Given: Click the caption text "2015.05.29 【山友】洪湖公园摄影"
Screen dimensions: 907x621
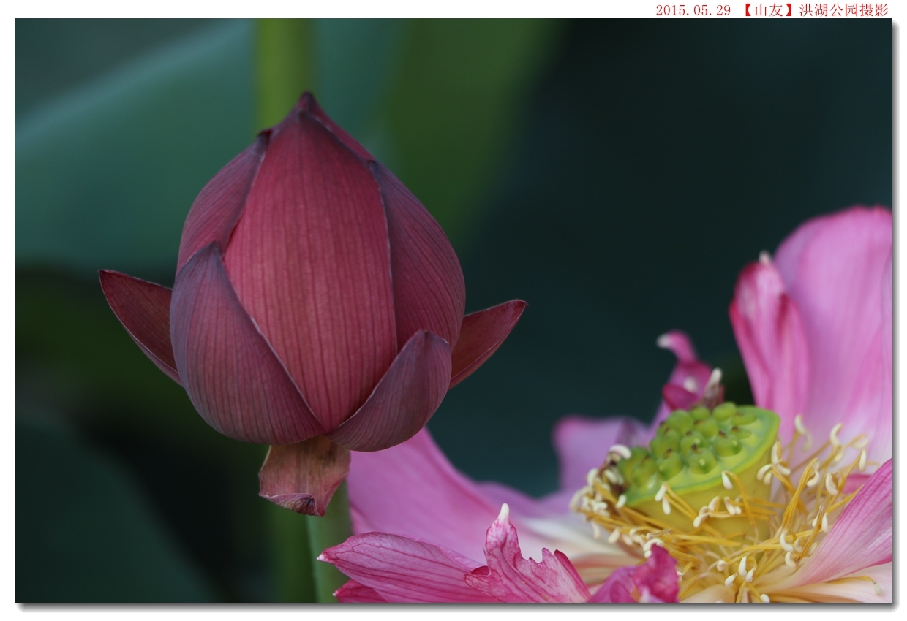Looking at the screenshot, I should click(772, 10).
